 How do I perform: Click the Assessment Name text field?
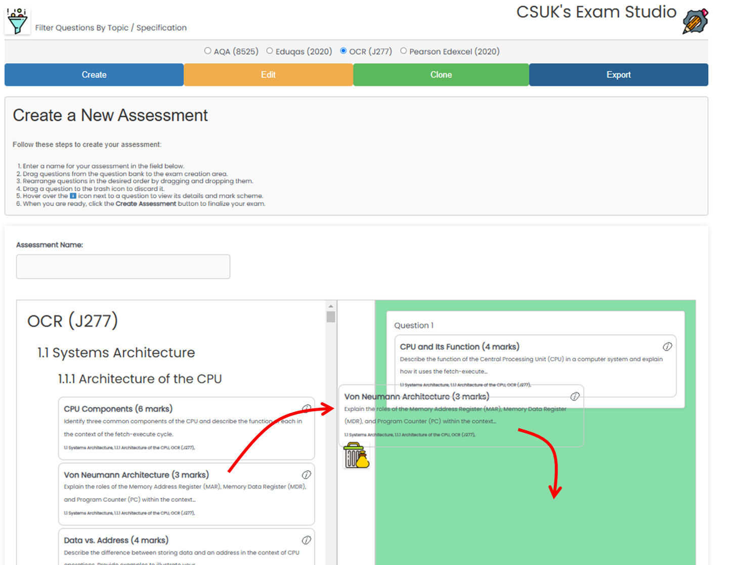pos(123,267)
